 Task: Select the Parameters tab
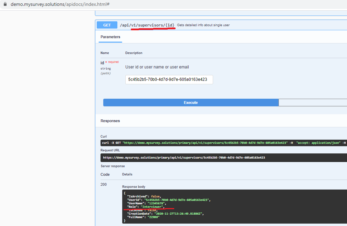(110, 37)
